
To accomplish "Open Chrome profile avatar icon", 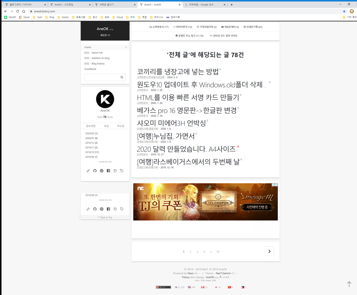I will (352, 11).
